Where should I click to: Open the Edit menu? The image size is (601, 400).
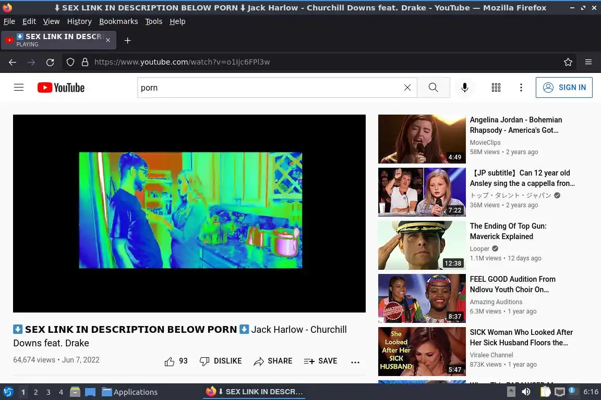point(29,21)
